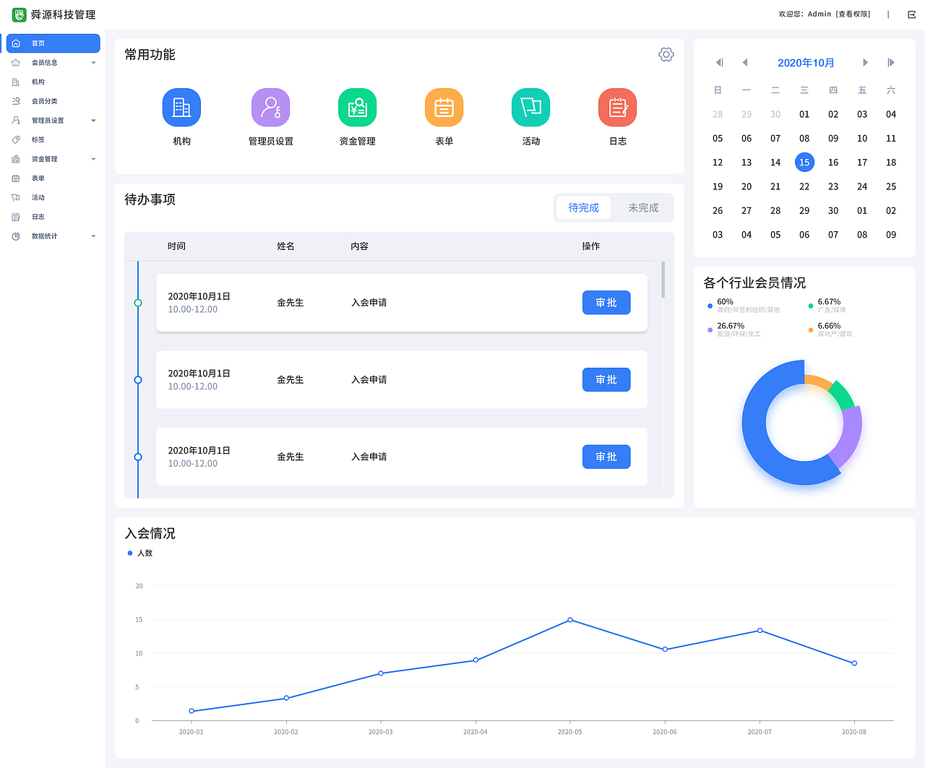Open the 活动 quick function icon
Screen dimensions: 925x768
530,106
